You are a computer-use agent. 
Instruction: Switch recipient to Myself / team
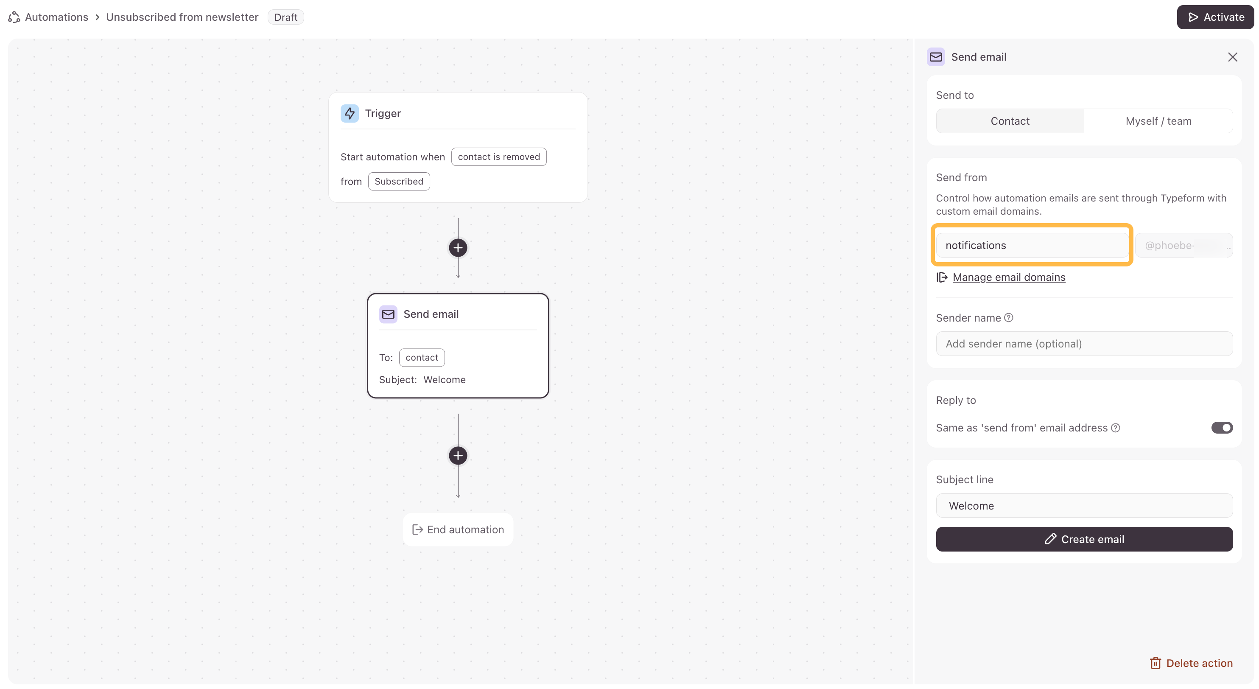(x=1158, y=121)
